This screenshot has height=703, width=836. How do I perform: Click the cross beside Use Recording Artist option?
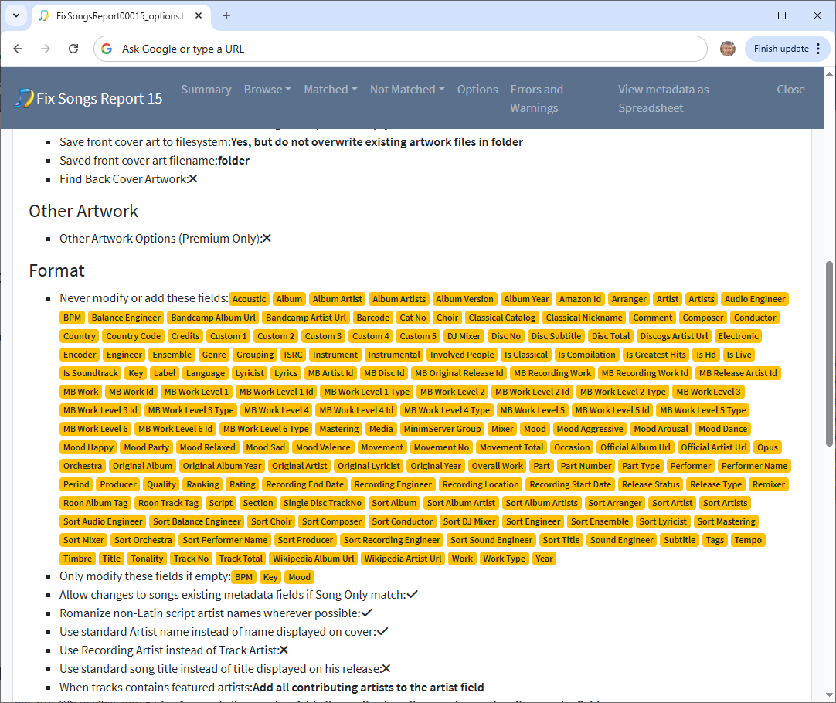[x=284, y=650]
